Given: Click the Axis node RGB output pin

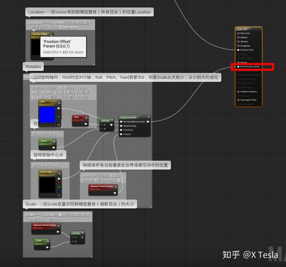Looking at the screenshot, I should pyautogui.click(x=58, y=108).
